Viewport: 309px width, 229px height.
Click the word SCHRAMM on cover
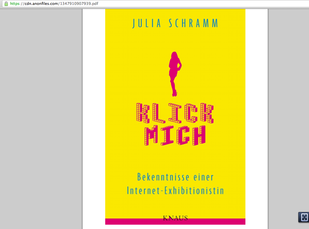[x=193, y=24]
